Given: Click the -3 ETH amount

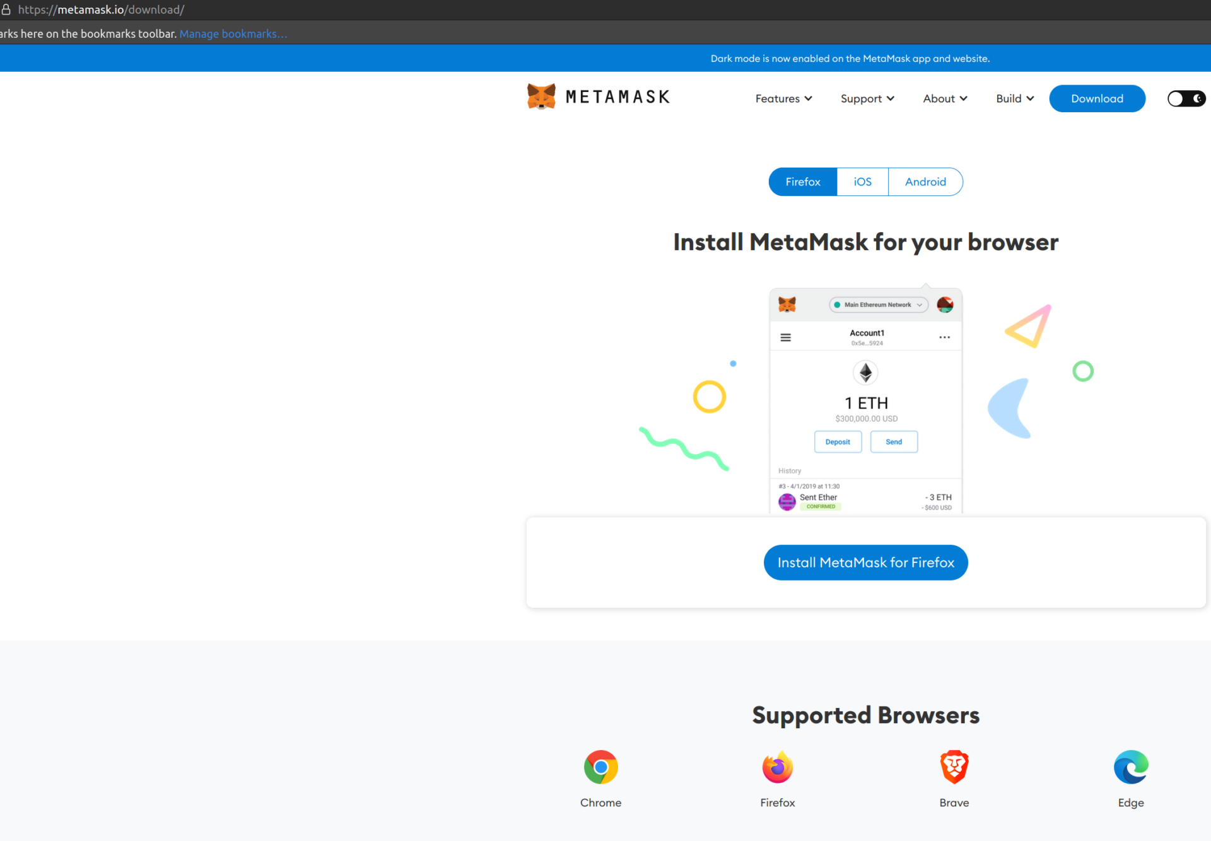Looking at the screenshot, I should tap(938, 497).
